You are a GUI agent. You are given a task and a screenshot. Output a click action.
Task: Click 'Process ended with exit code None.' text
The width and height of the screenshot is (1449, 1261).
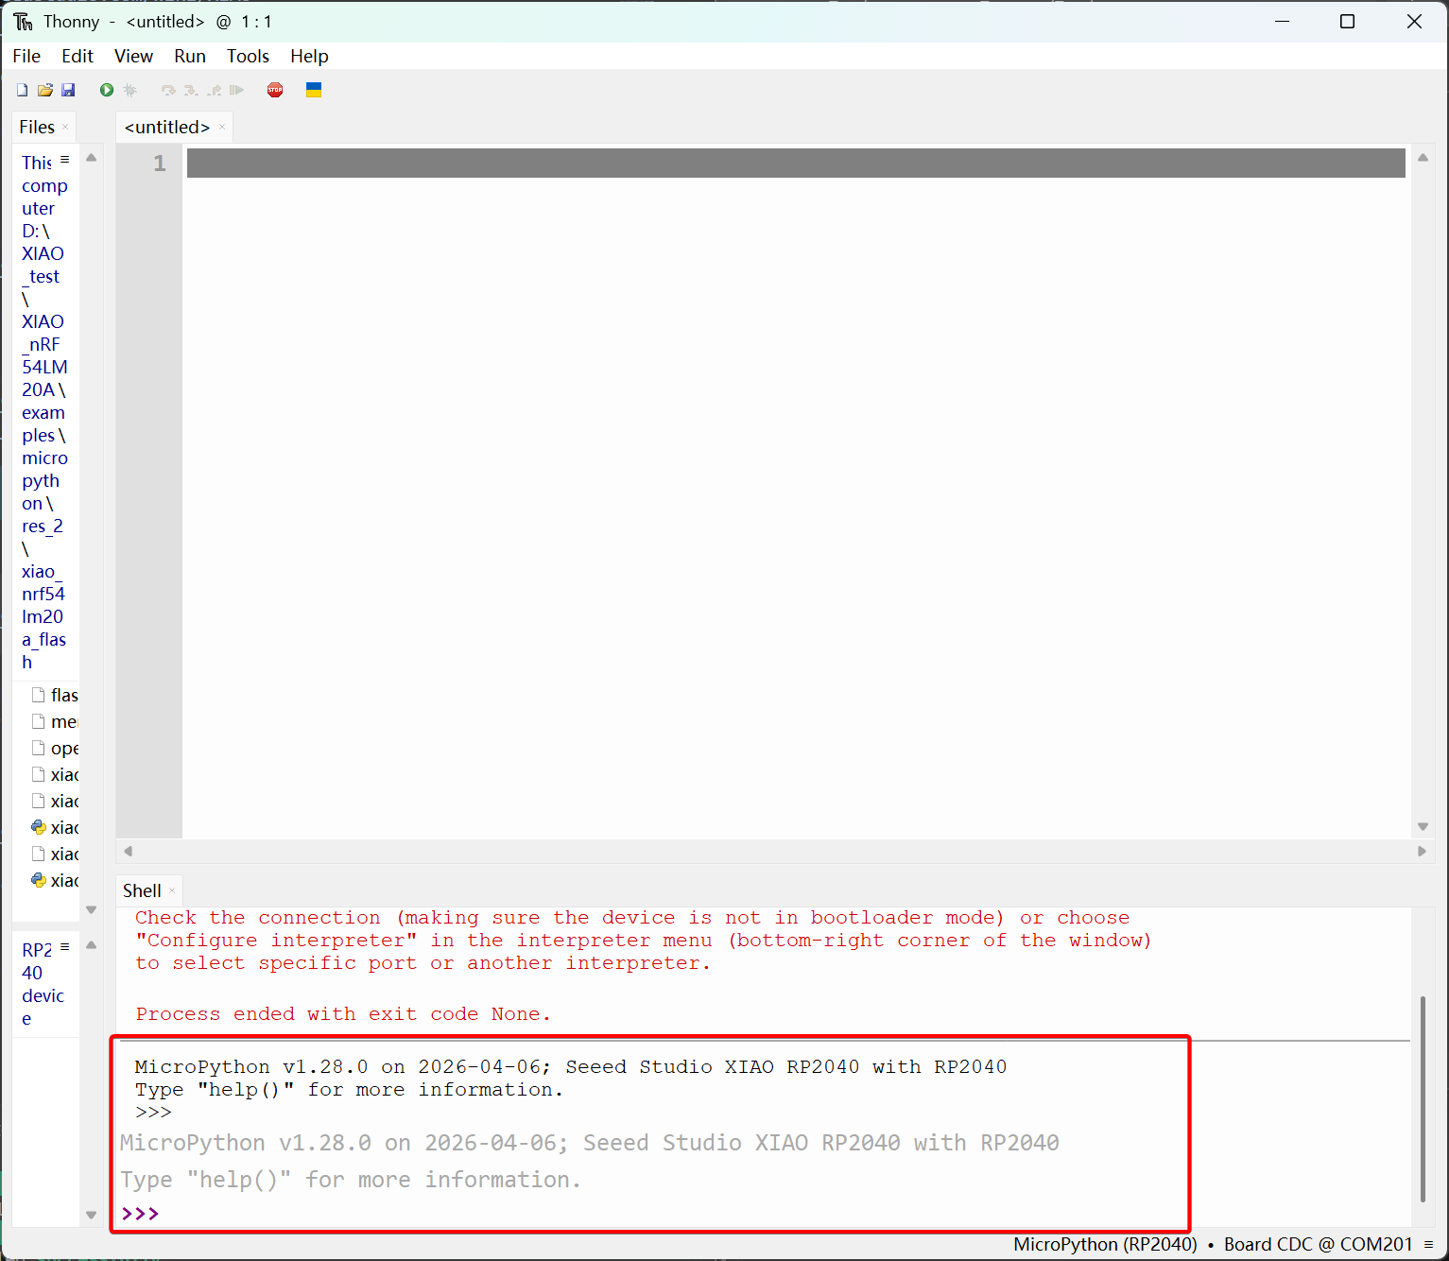[342, 1013]
